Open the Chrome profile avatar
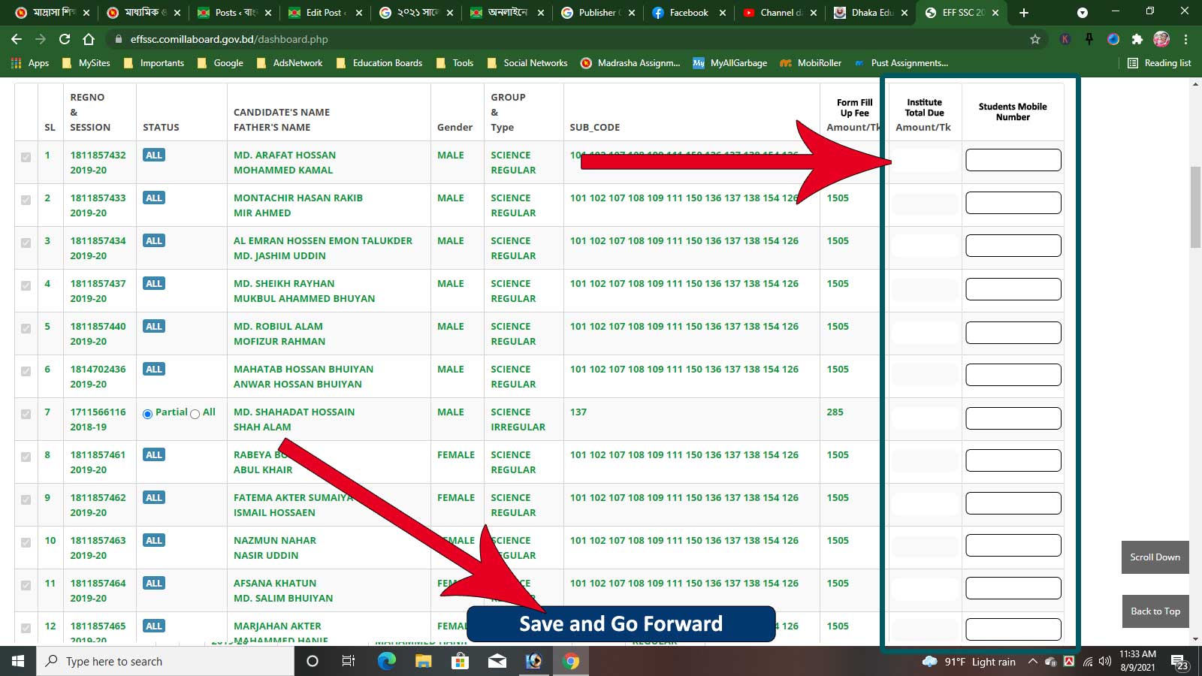This screenshot has width=1202, height=676. [1161, 39]
